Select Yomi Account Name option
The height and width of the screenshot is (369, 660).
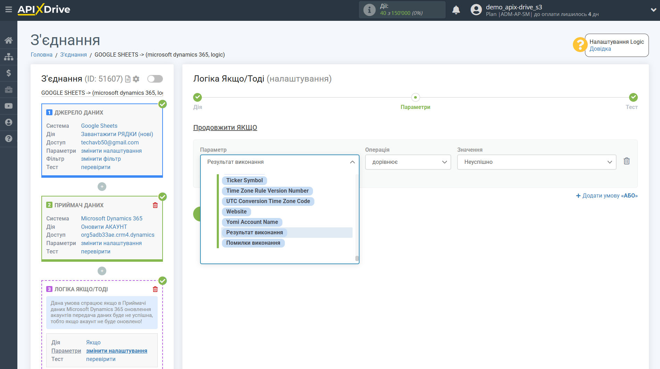pos(252,222)
